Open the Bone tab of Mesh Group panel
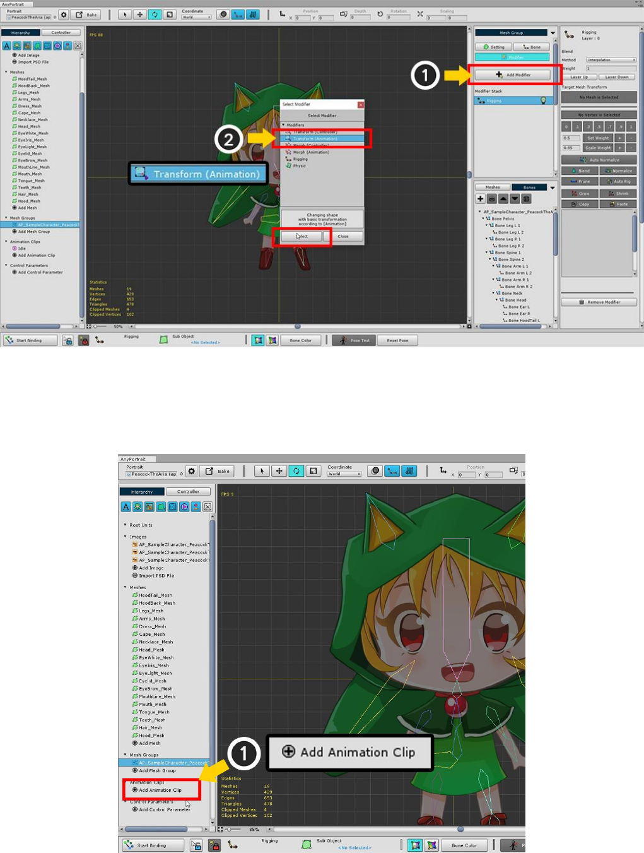 tap(531, 47)
